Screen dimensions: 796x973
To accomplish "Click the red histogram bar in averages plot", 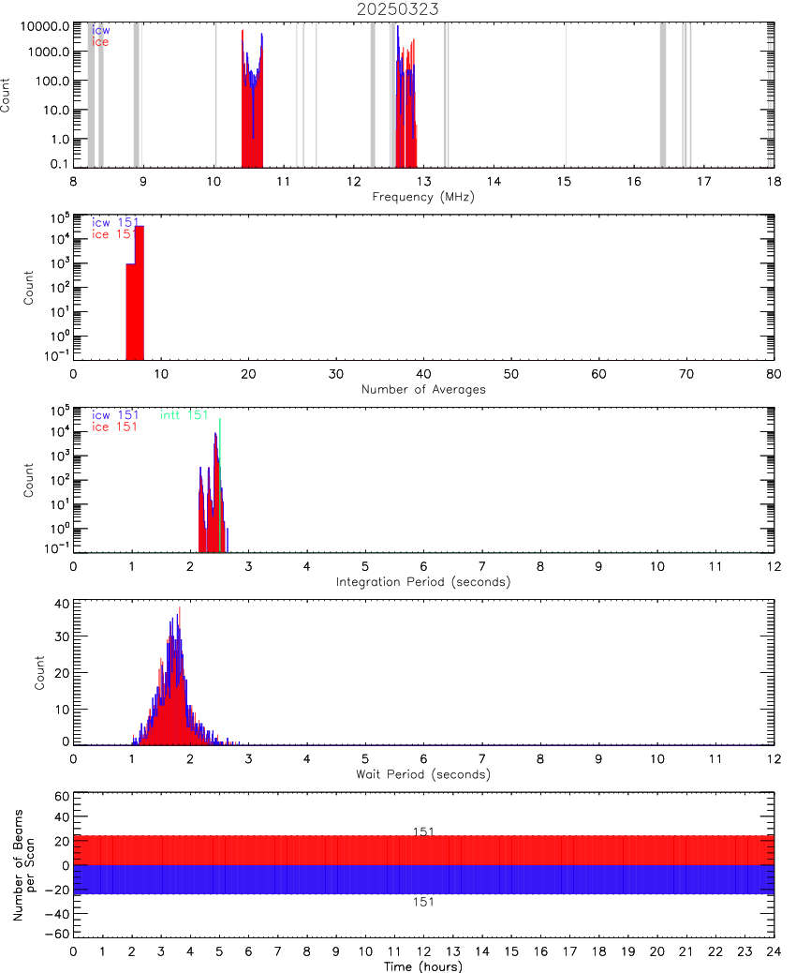I will coord(135,292).
